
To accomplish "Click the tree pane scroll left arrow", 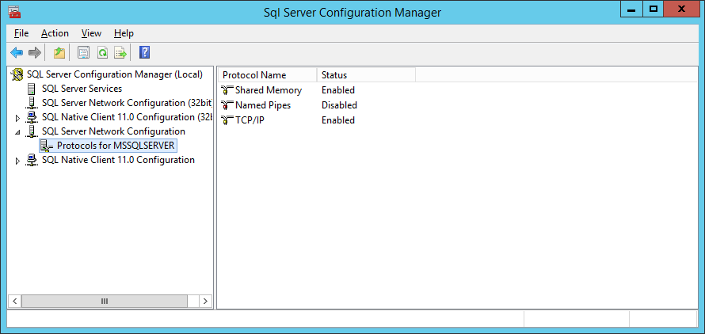I will [x=14, y=302].
